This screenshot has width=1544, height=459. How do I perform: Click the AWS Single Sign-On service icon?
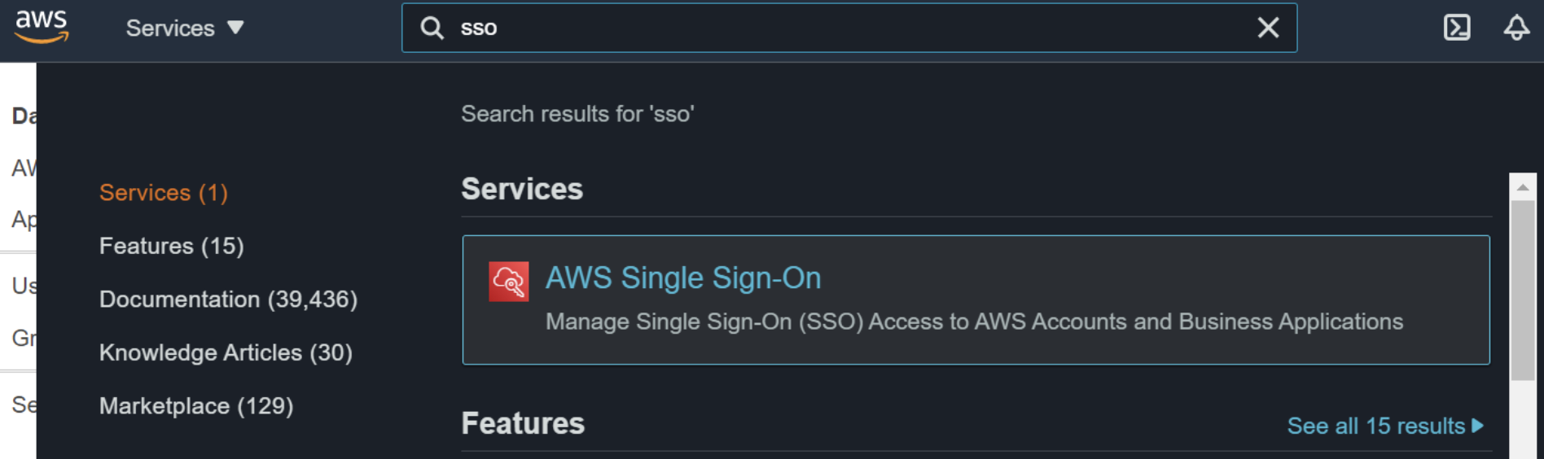(508, 282)
